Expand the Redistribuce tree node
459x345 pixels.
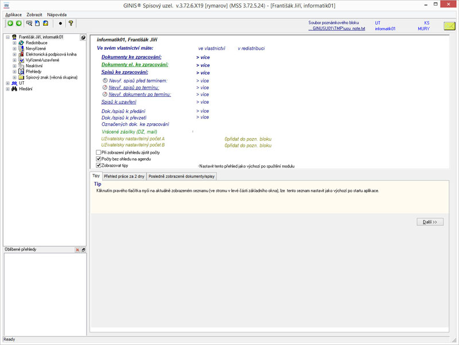(x=14, y=43)
